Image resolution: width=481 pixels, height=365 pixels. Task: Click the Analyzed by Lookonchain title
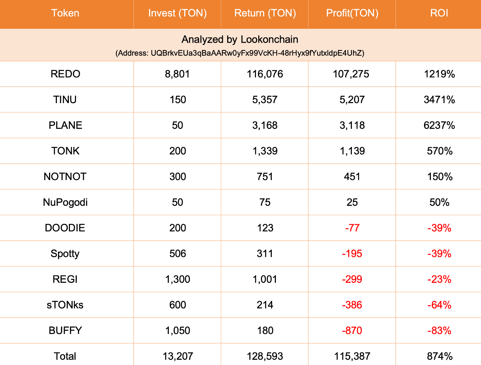pyautogui.click(x=240, y=40)
